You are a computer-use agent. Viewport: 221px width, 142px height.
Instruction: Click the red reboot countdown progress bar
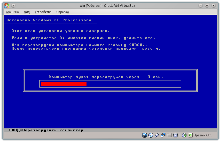(x=64, y=84)
